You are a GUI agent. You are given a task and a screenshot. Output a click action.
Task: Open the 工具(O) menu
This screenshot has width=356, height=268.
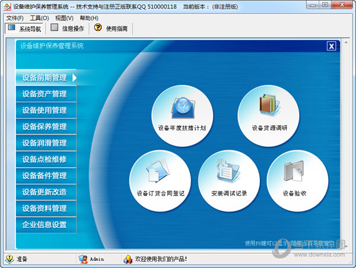coord(40,18)
